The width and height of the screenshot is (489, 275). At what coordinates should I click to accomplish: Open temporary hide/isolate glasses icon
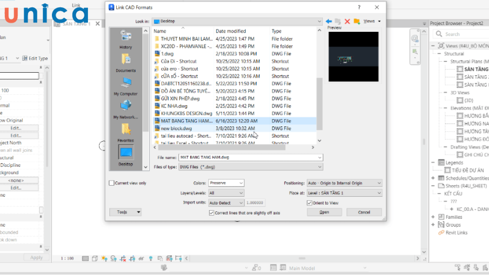tap(141, 258)
